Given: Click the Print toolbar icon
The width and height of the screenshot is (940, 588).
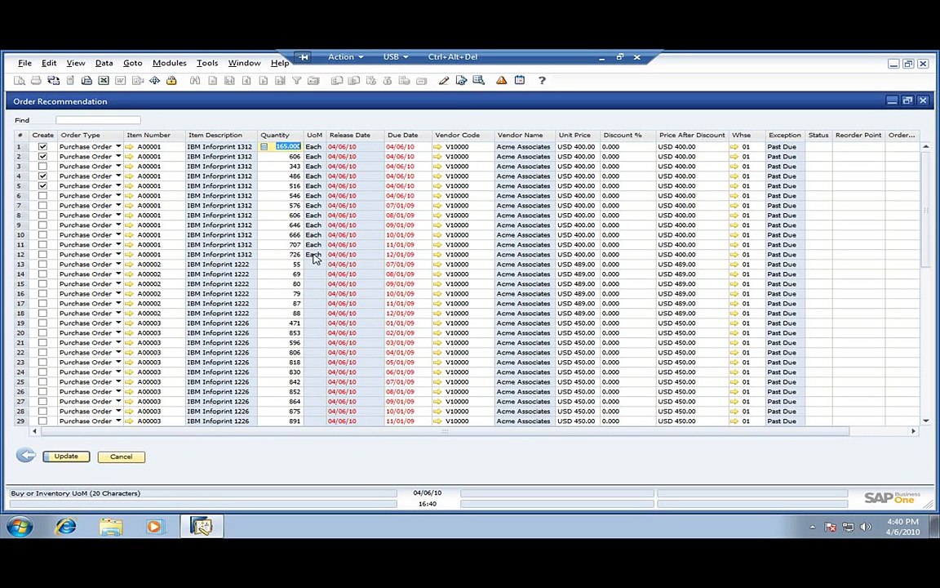Looking at the screenshot, I should [x=36, y=80].
